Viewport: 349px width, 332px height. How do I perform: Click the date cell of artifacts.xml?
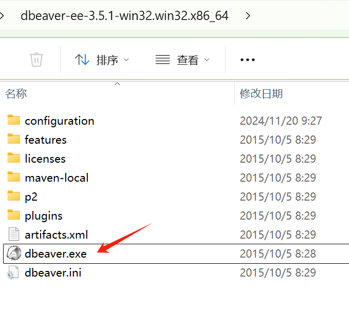click(278, 235)
